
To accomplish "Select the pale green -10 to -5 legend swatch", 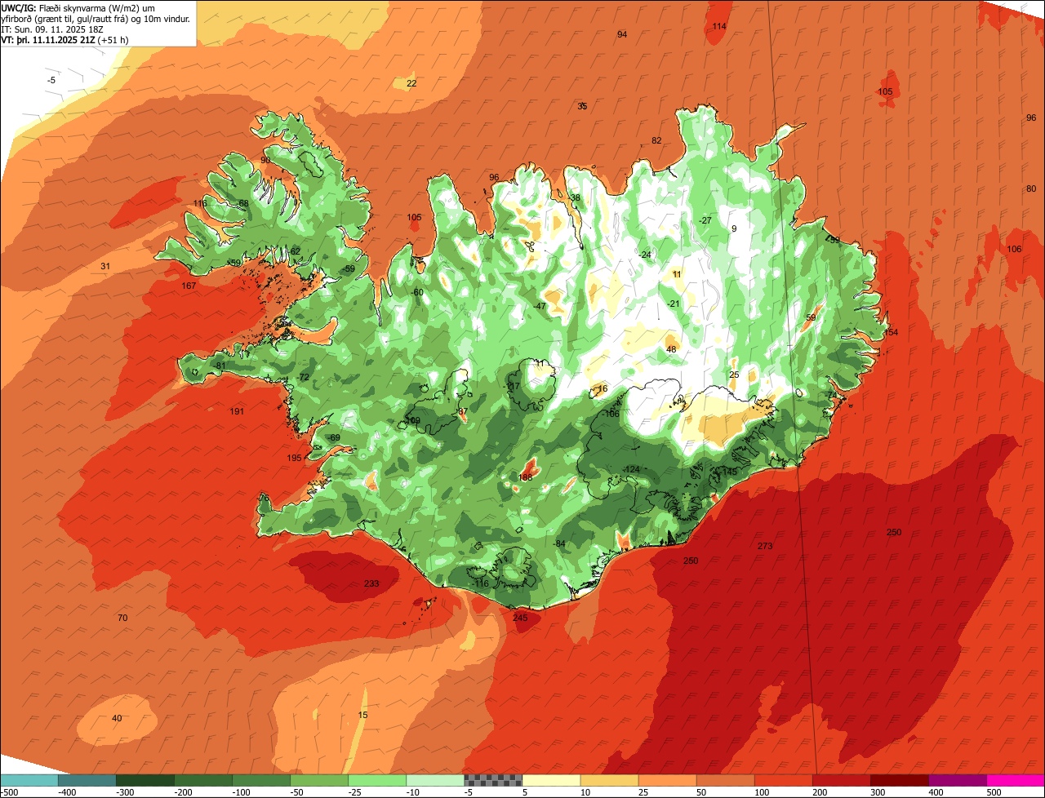I will pyautogui.click(x=435, y=779).
